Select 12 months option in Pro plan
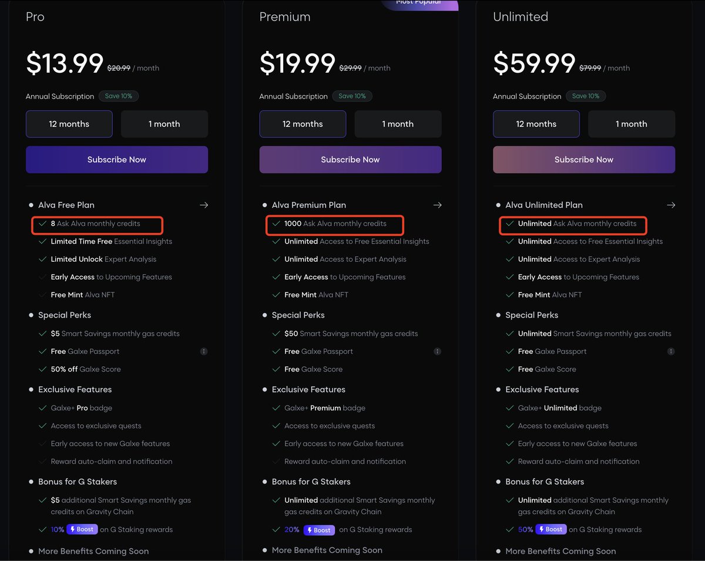This screenshot has width=705, height=561. 69,124
